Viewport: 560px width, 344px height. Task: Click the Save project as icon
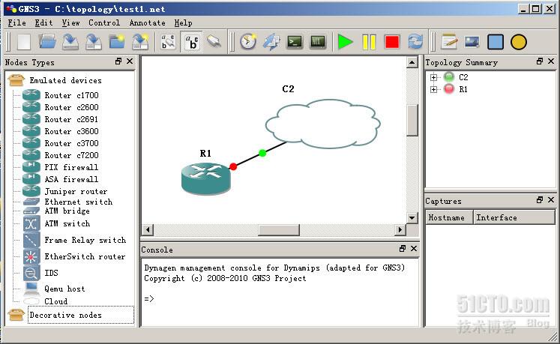pyautogui.click(x=93, y=42)
